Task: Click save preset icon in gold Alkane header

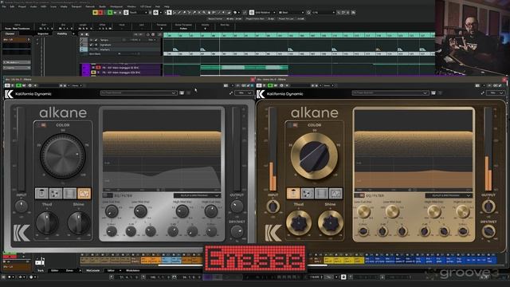Action: [x=433, y=93]
